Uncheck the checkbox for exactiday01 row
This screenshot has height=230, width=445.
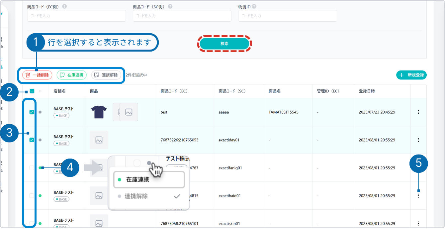coord(32,140)
